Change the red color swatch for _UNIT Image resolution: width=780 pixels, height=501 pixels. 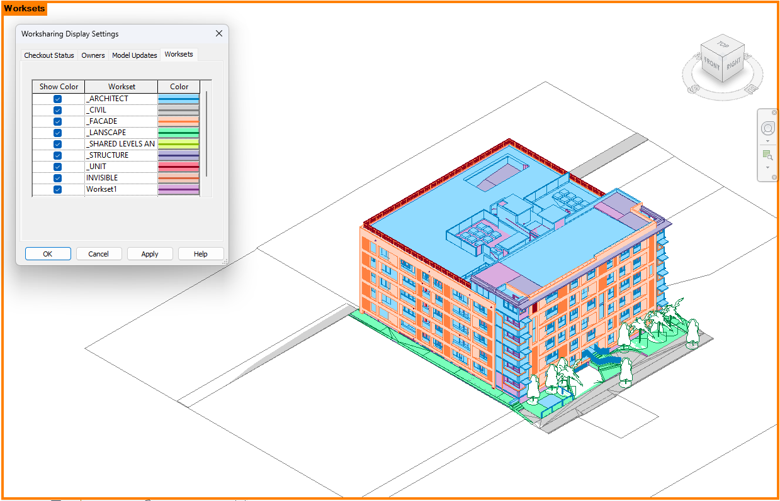(x=179, y=167)
